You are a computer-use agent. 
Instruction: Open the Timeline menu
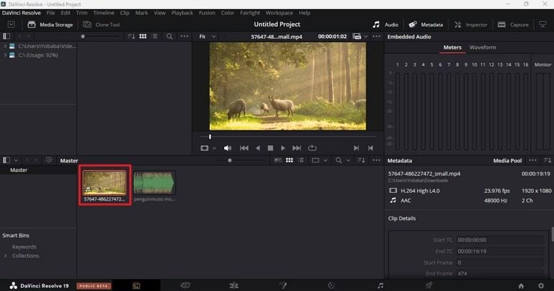[x=104, y=13]
